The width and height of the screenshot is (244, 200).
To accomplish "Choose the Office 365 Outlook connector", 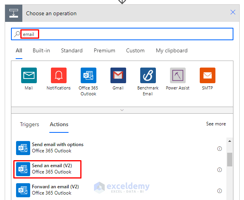I will click(89, 75).
